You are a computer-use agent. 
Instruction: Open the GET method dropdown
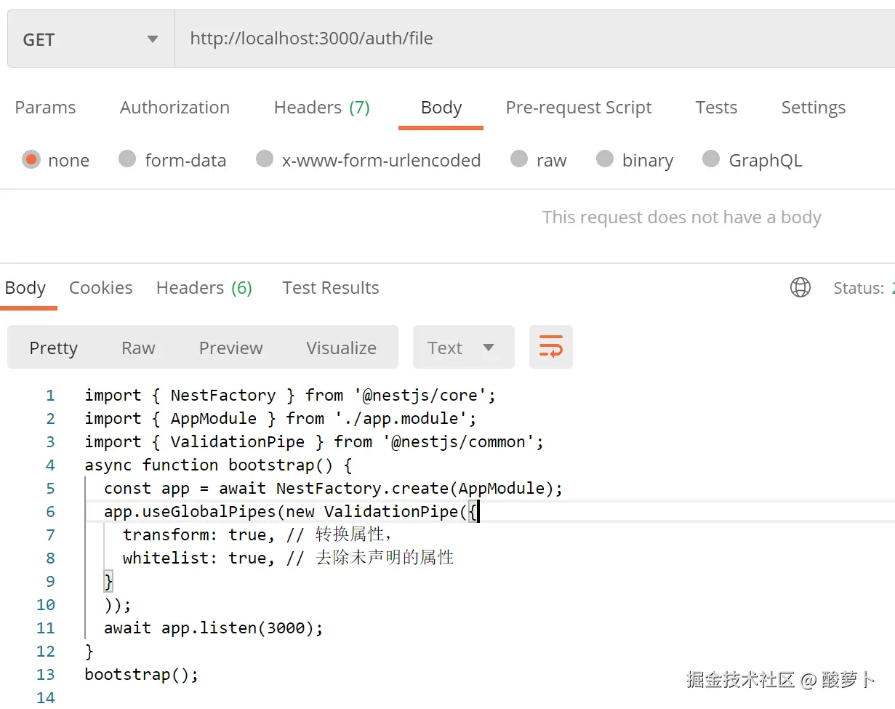coord(91,39)
